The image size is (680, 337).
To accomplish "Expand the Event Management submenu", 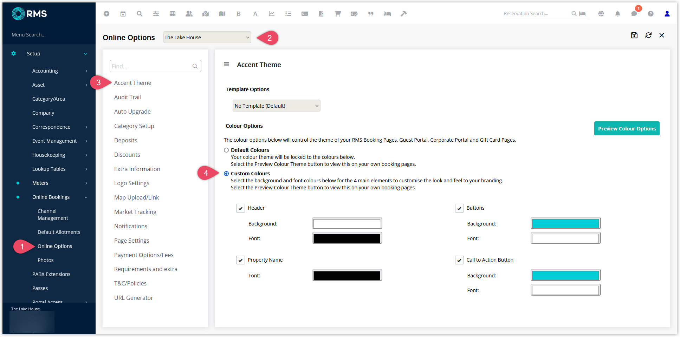I will pos(86,141).
